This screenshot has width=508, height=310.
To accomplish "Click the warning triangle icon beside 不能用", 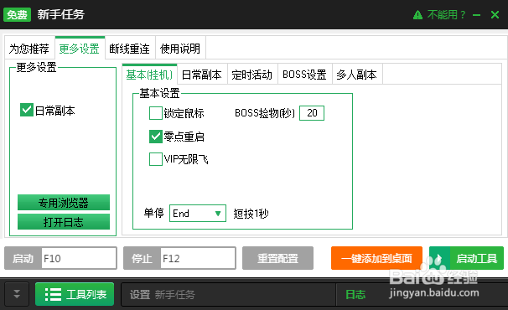I will tap(418, 15).
